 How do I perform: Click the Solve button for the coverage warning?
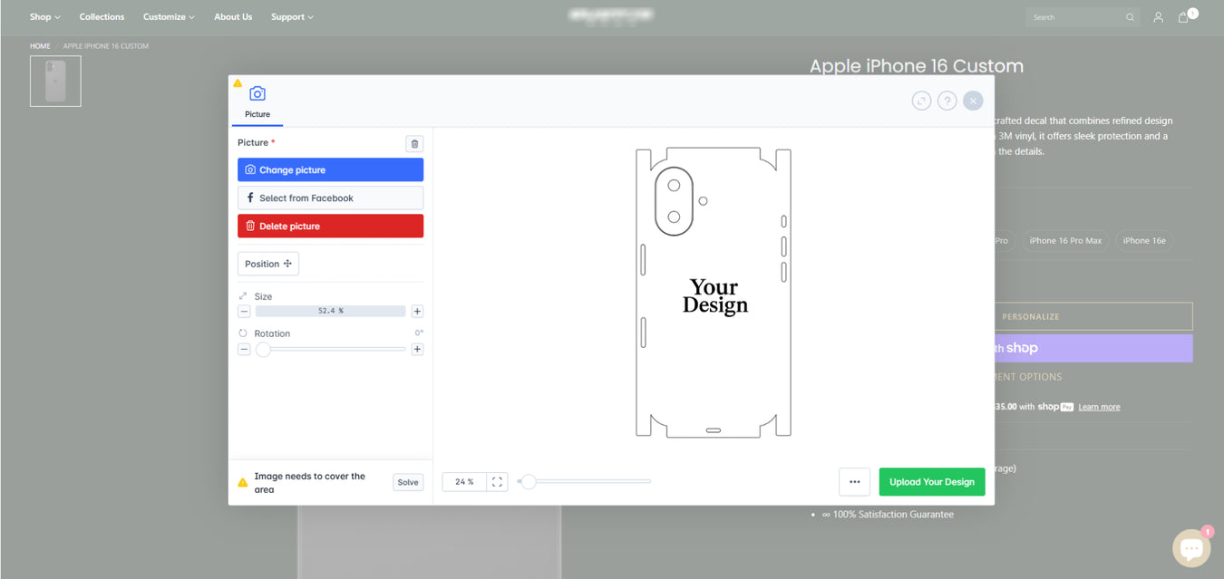coord(407,481)
